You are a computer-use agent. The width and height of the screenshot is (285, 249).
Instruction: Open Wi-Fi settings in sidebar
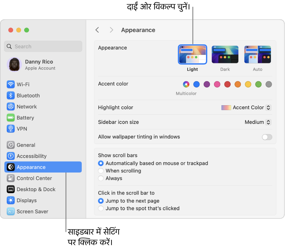[x=43, y=84]
